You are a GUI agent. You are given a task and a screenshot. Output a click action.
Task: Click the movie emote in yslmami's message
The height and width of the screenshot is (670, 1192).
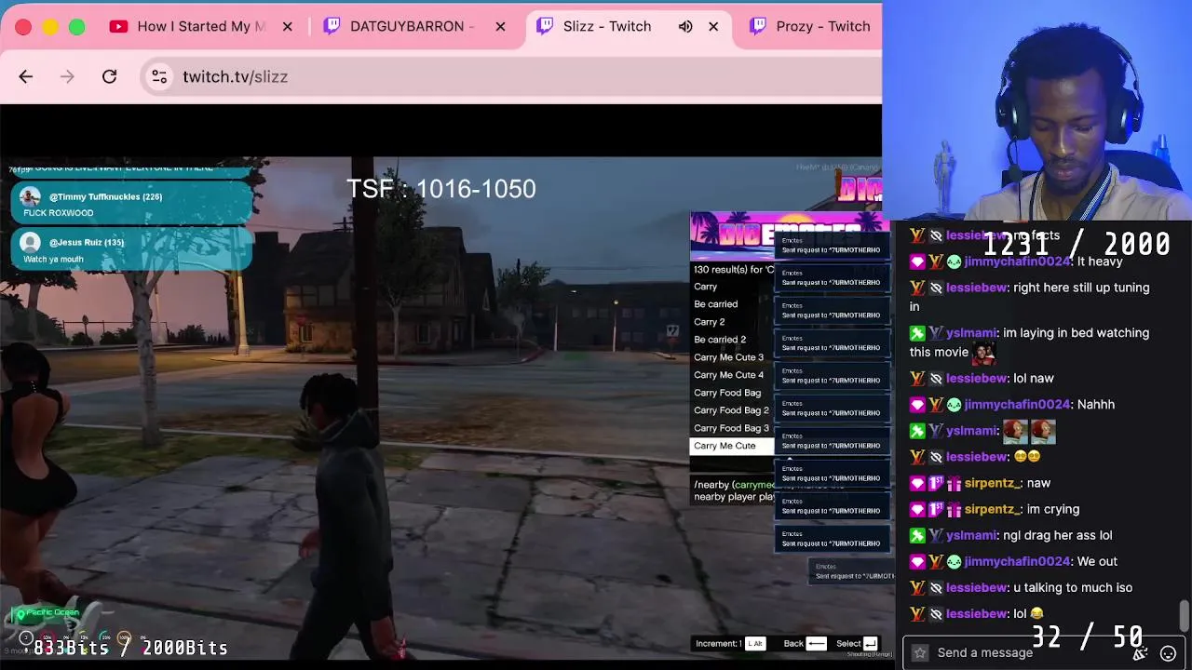tap(983, 354)
